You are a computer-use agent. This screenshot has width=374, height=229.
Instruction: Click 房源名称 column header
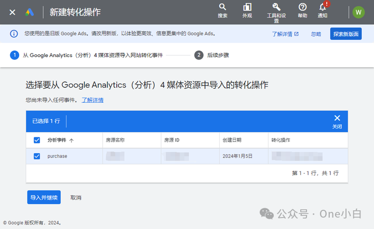coord(115,140)
